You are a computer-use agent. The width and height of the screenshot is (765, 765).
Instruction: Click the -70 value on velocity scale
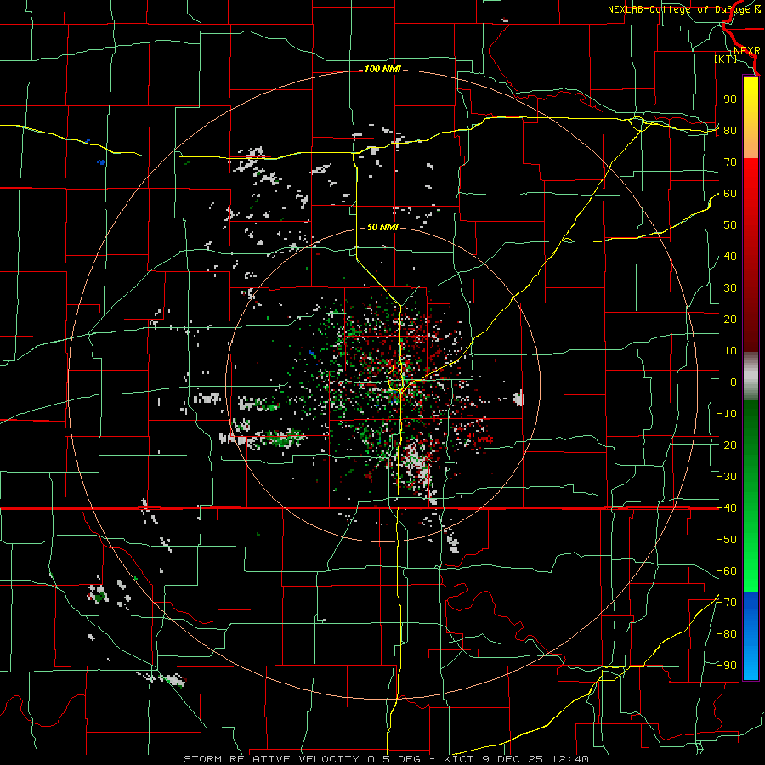pyautogui.click(x=727, y=603)
